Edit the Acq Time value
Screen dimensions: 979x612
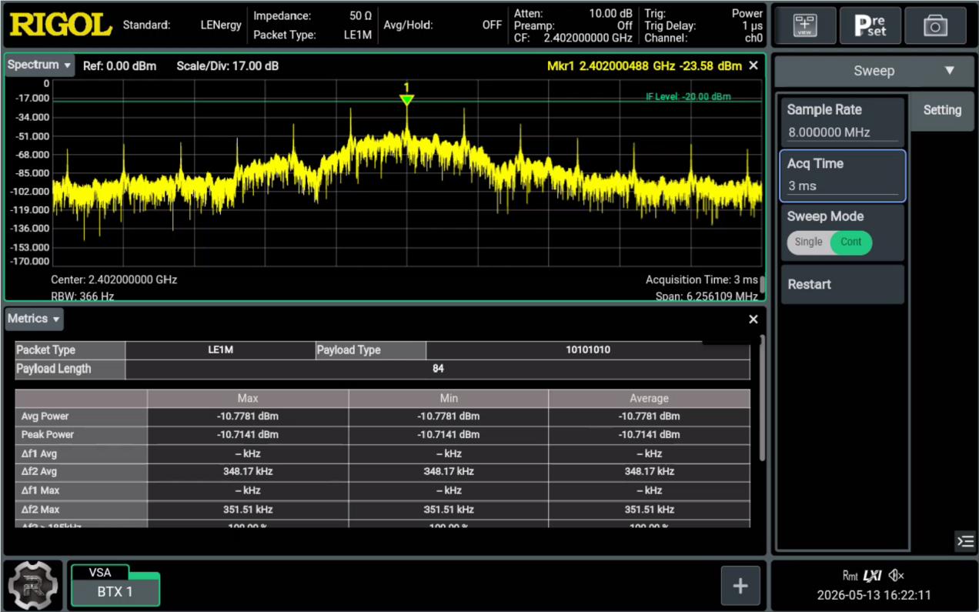click(x=843, y=176)
